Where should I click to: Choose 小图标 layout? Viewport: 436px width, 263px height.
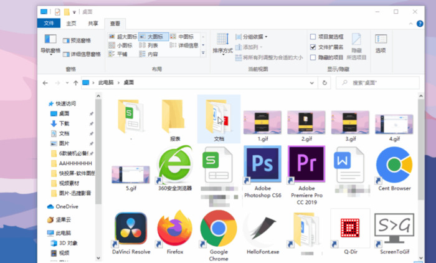click(120, 45)
